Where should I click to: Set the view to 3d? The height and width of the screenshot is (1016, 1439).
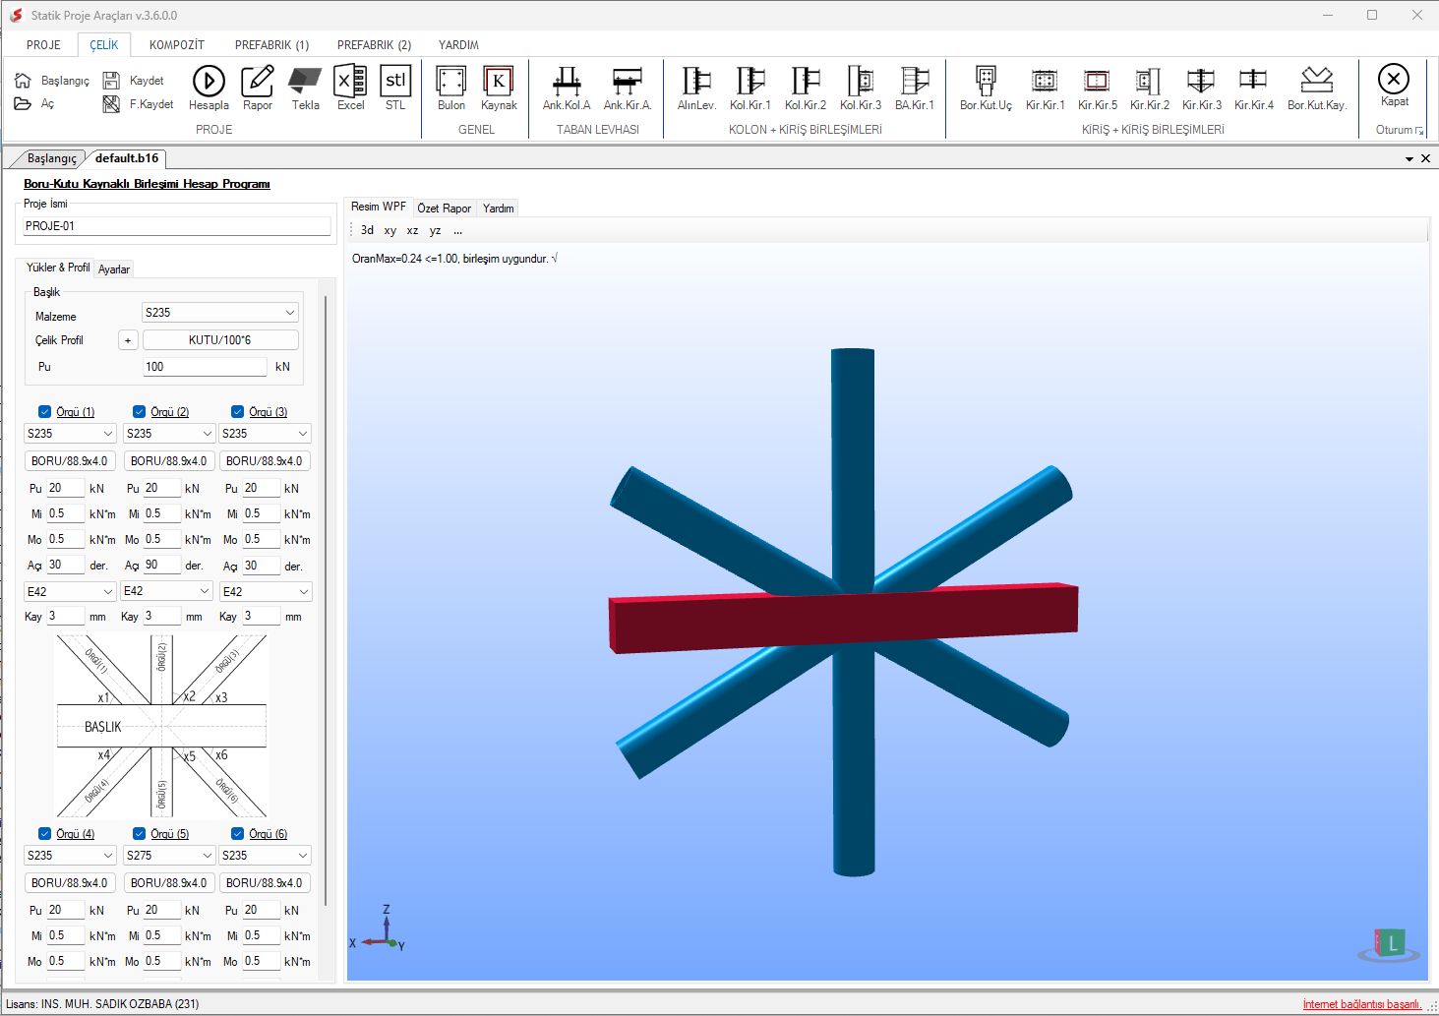(x=367, y=230)
